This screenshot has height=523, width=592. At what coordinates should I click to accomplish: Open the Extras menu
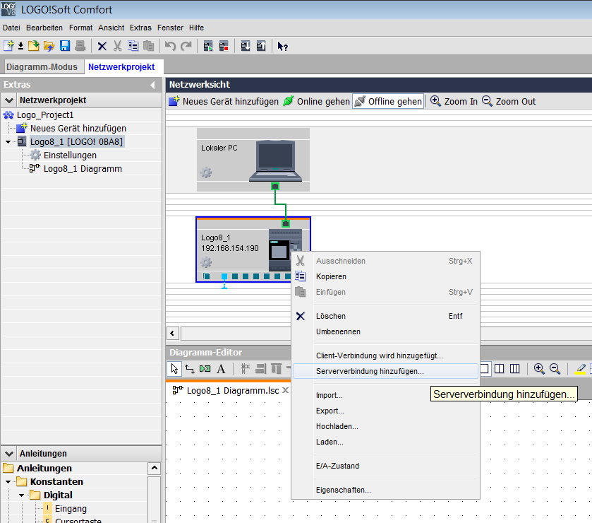(140, 28)
